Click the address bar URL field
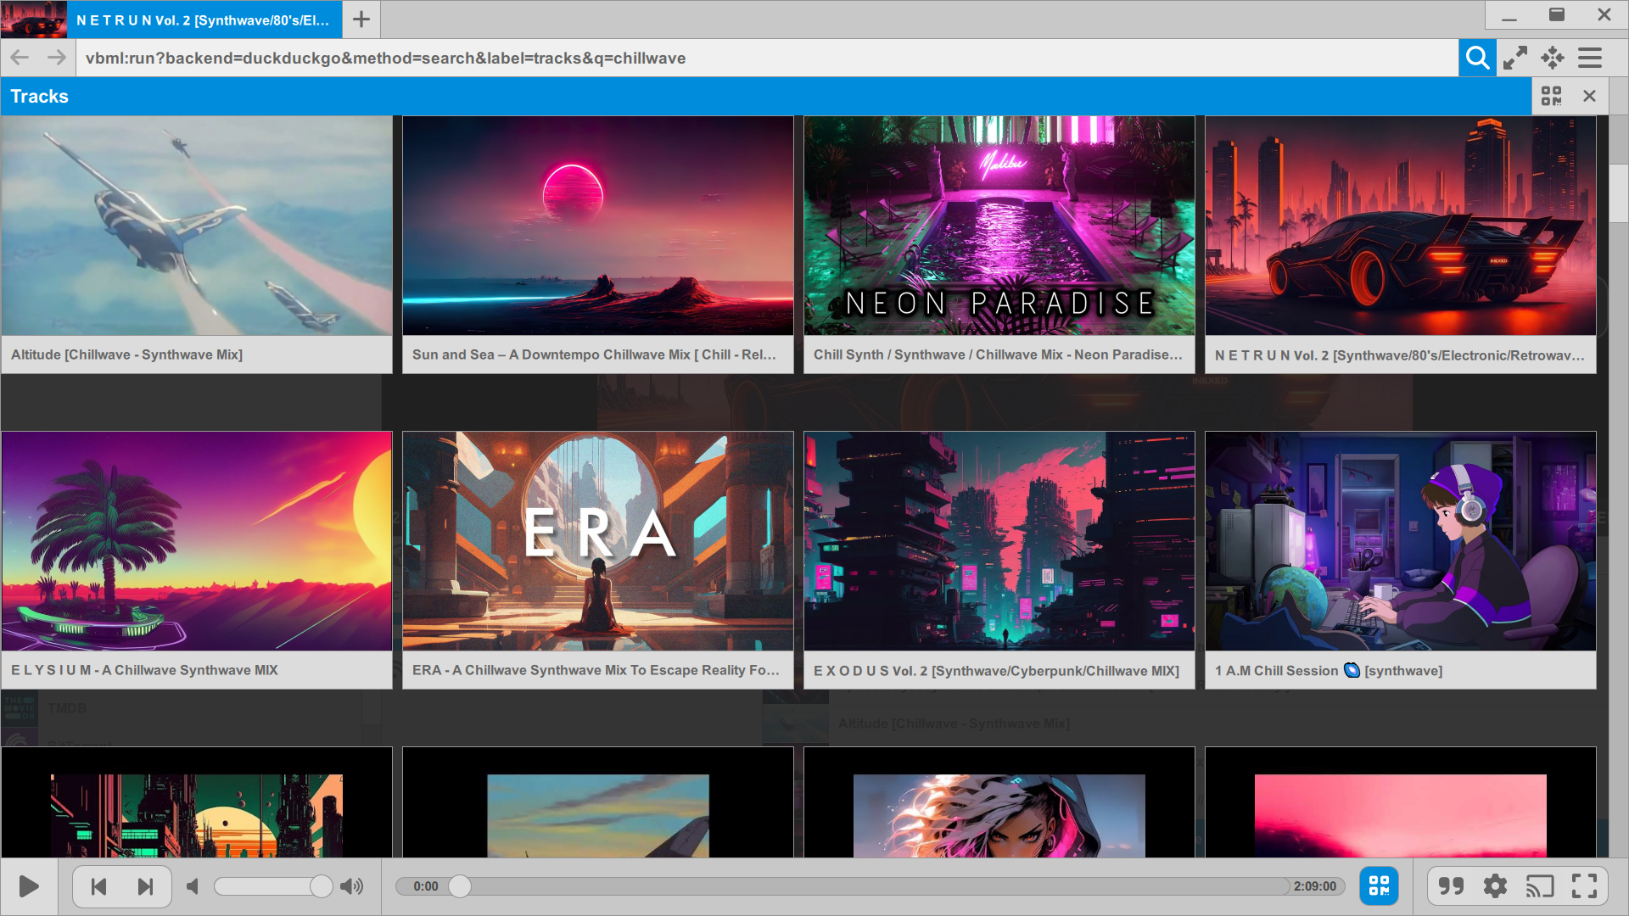This screenshot has height=916, width=1629. click(764, 58)
